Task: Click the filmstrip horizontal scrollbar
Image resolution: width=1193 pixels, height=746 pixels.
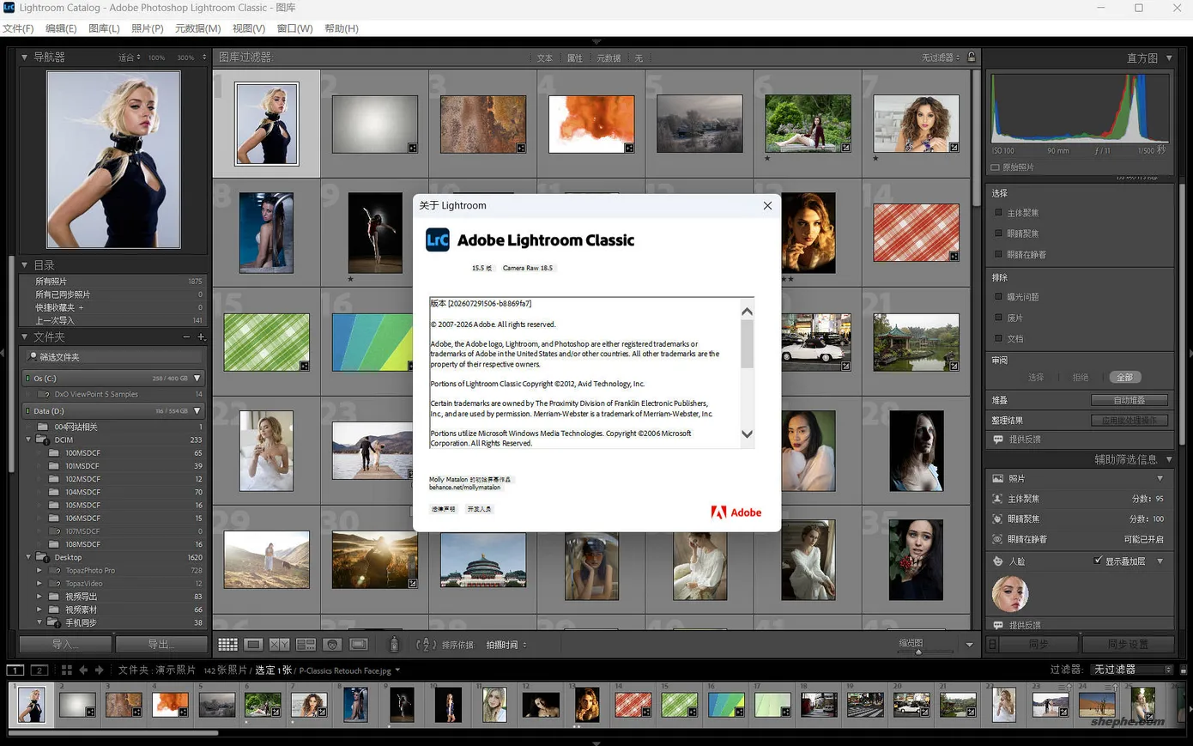Action: coord(112,733)
